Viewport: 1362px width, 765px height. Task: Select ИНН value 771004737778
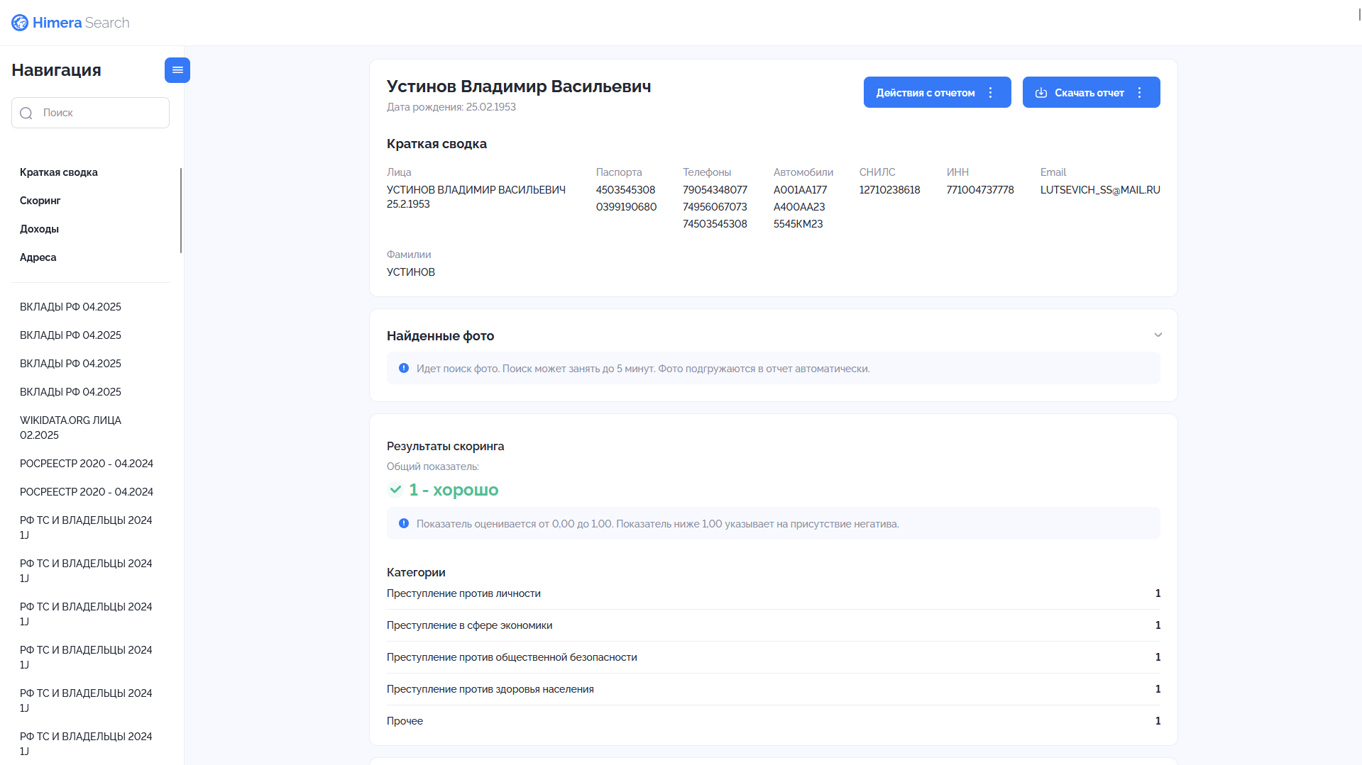pos(980,190)
